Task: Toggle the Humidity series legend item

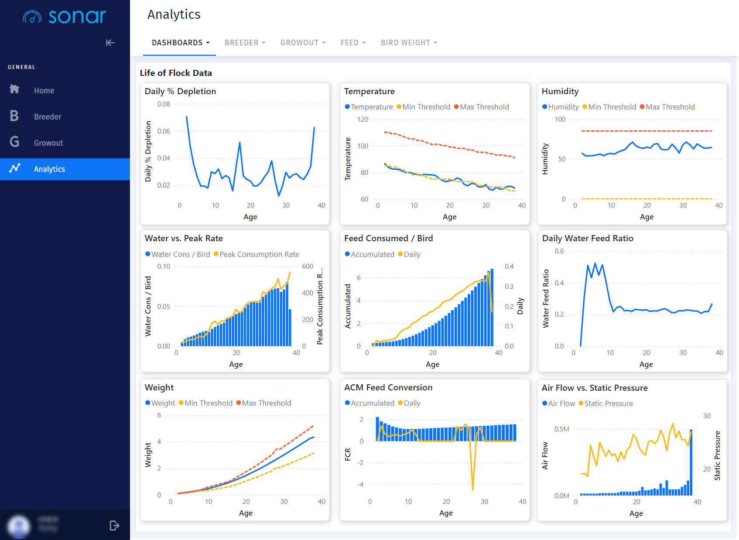Action: pos(560,107)
